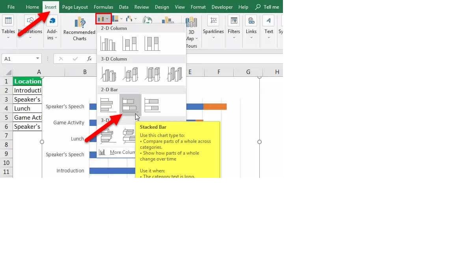Click the blue Introduction bar in chart
Image resolution: width=454 pixels, height=255 pixels.
[x=112, y=170]
